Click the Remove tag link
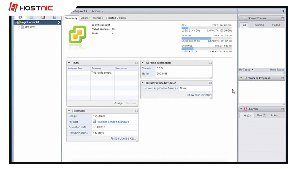 coord(131,103)
